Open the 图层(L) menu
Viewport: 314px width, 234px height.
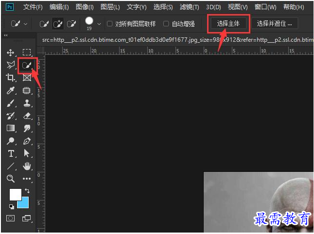click(110, 7)
